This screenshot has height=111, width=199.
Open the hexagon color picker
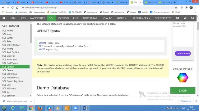coord(183,77)
